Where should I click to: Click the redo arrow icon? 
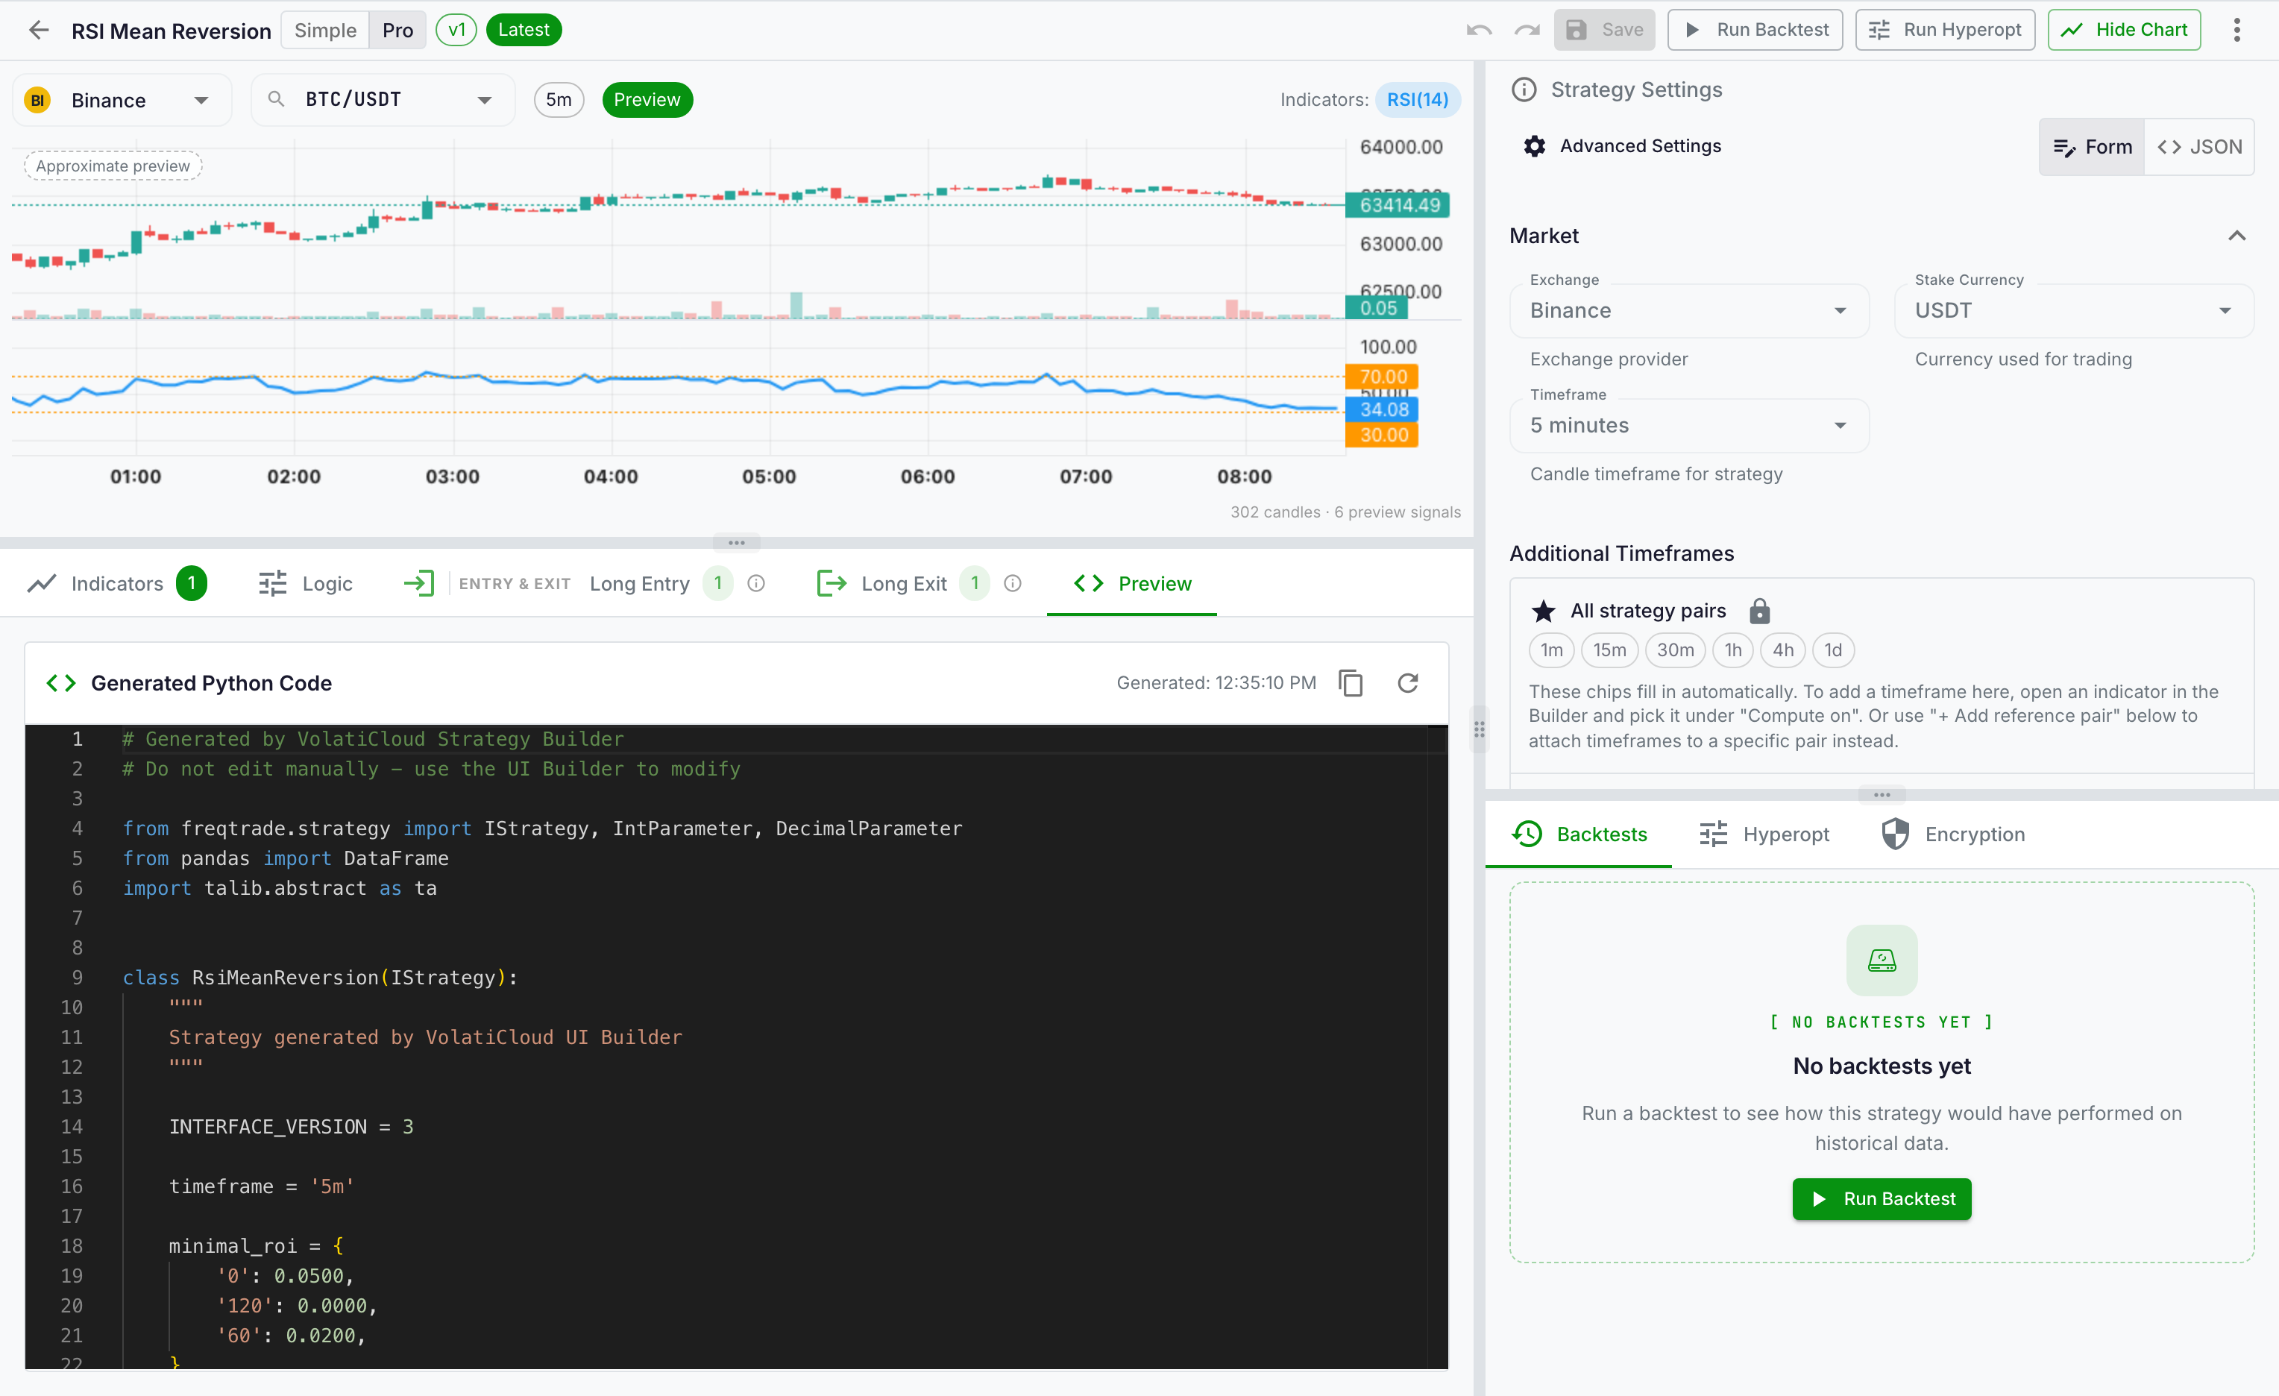pos(1527,30)
